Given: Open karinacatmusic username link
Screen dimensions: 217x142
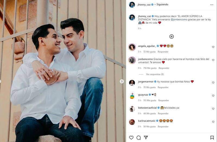Looking at the screenshot, I should click(x=147, y=121).
